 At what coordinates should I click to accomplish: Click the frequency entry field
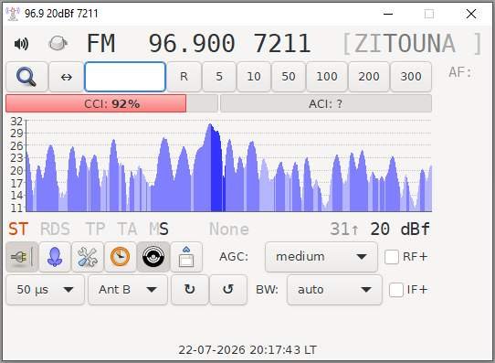point(125,77)
